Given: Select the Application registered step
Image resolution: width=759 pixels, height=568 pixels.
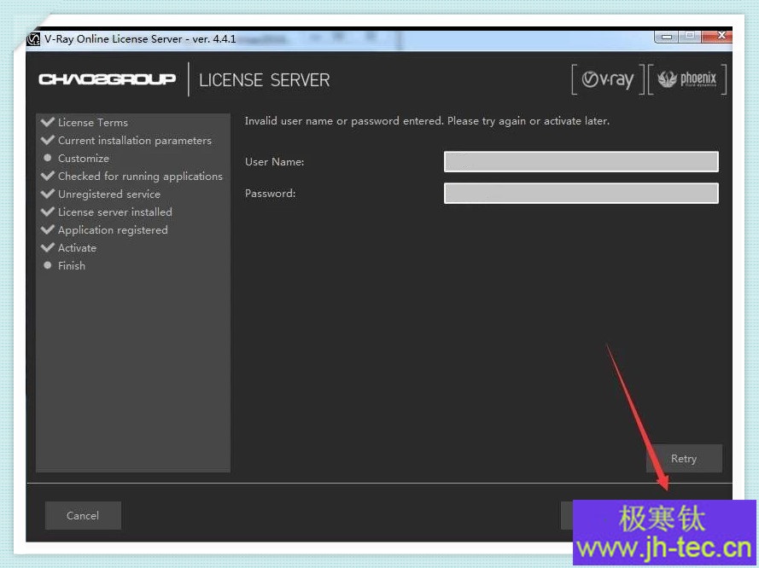Looking at the screenshot, I should pos(113,229).
